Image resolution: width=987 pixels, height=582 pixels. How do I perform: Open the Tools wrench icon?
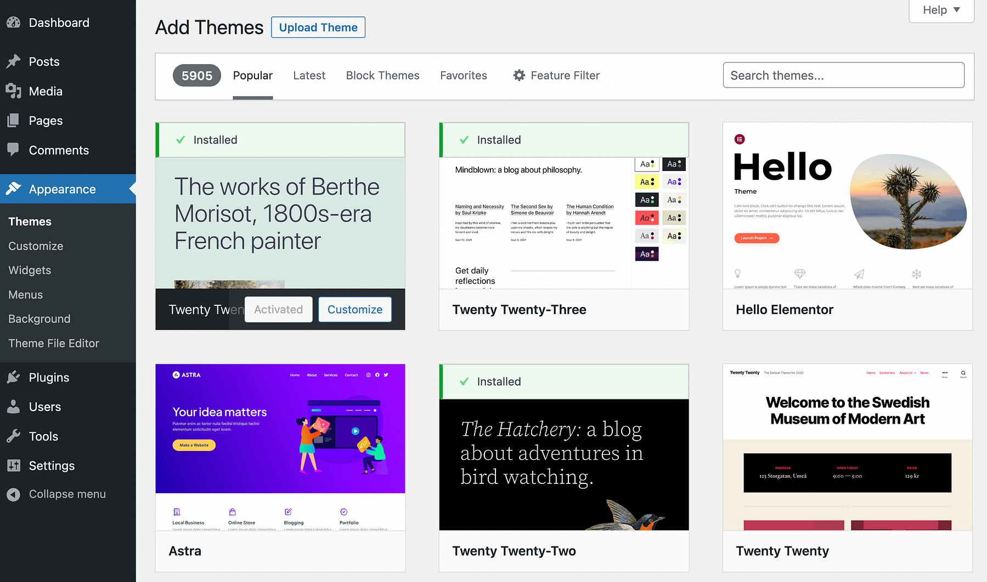point(13,436)
